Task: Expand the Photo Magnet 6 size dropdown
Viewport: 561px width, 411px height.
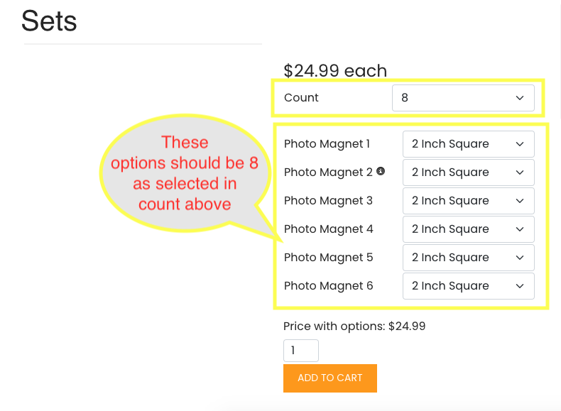Action: click(x=469, y=286)
